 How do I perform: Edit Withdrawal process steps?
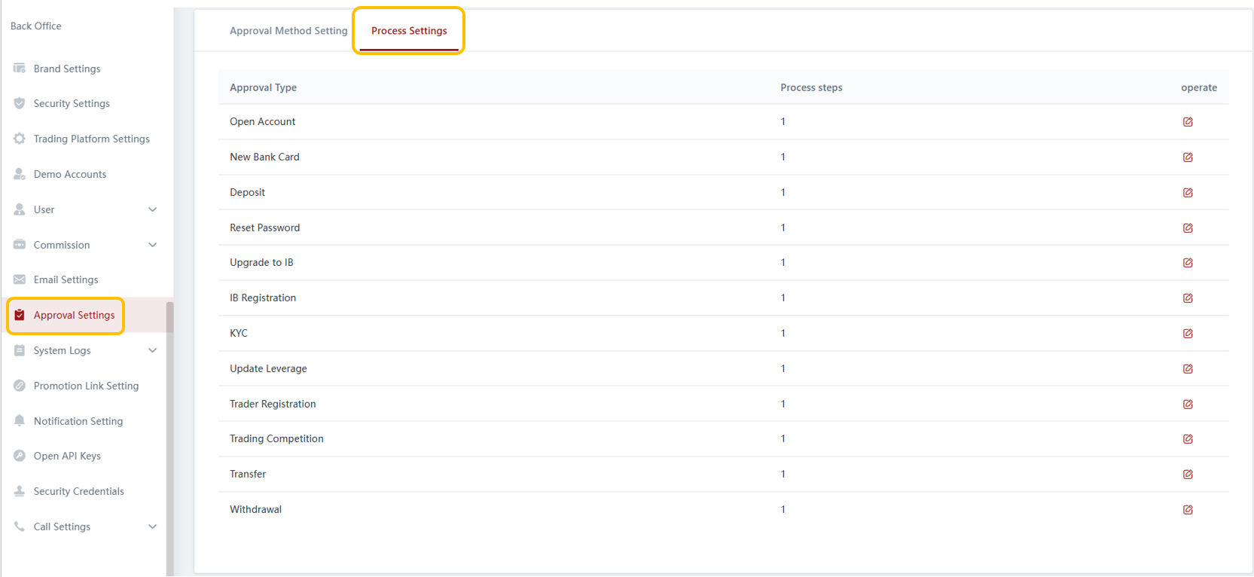click(1188, 510)
